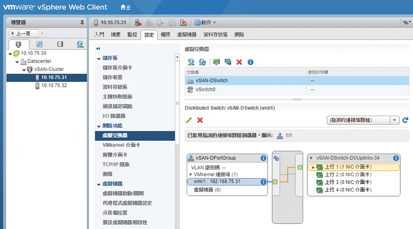The width and height of the screenshot is (413, 229).
Task: Select VMkernel 介面卡 menu entry
Action: 121,145
